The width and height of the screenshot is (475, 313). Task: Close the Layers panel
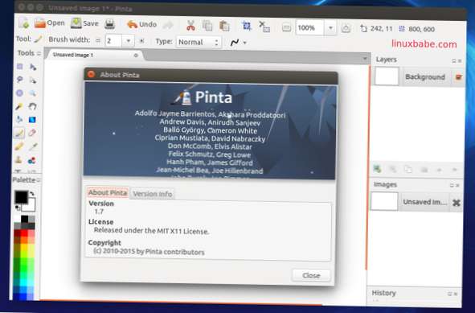click(x=460, y=61)
